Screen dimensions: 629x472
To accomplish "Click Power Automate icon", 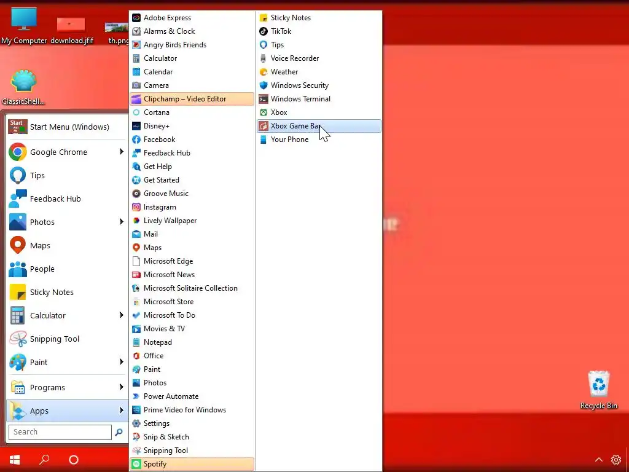I will click(136, 396).
